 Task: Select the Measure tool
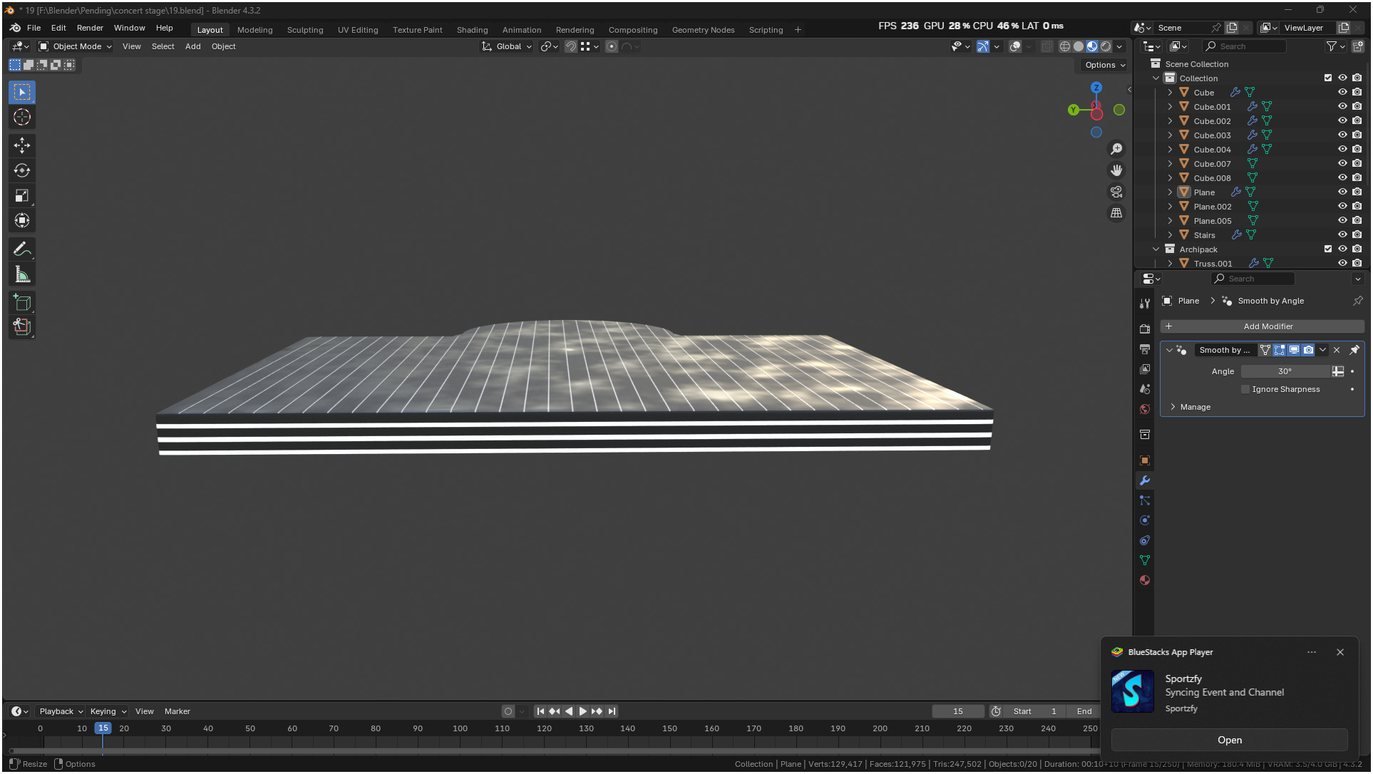(x=22, y=274)
